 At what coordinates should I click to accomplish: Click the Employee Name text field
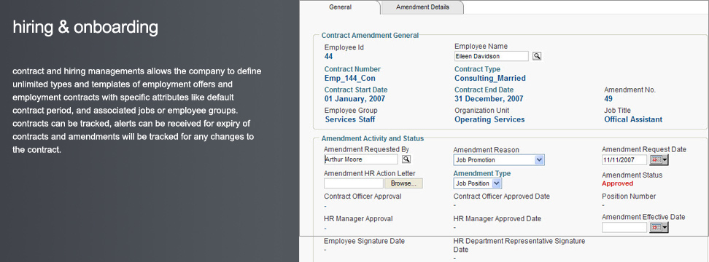pyautogui.click(x=492, y=56)
